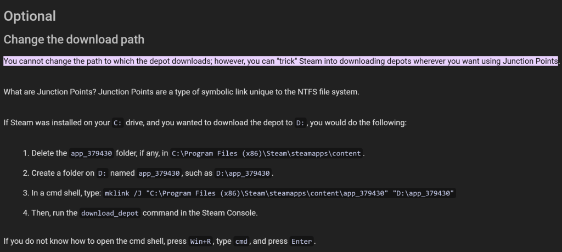Viewport: 562px width, 252px height.
Task: Click the "download_depot" code in step 4
Action: (110, 213)
